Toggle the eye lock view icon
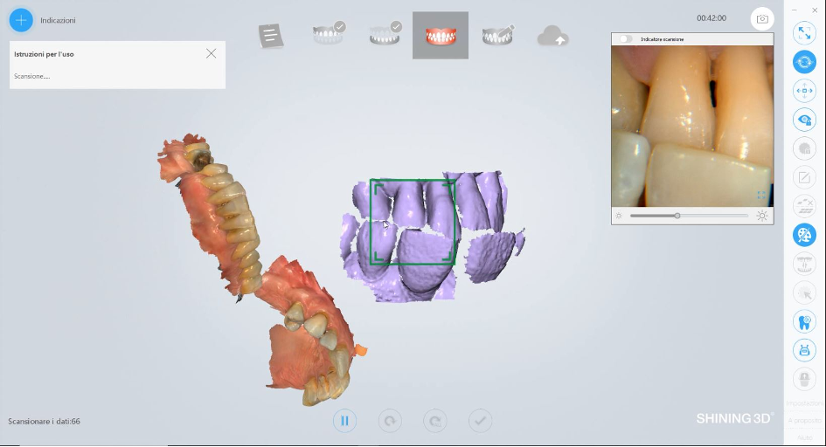The image size is (826, 447). pyautogui.click(x=804, y=120)
